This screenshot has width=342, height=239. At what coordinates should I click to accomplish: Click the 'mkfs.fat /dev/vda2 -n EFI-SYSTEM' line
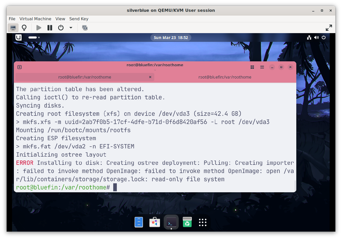point(75,146)
